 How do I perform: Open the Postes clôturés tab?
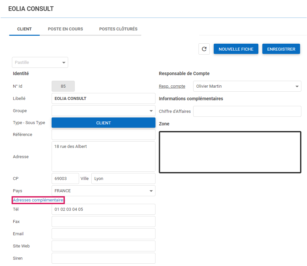point(118,29)
